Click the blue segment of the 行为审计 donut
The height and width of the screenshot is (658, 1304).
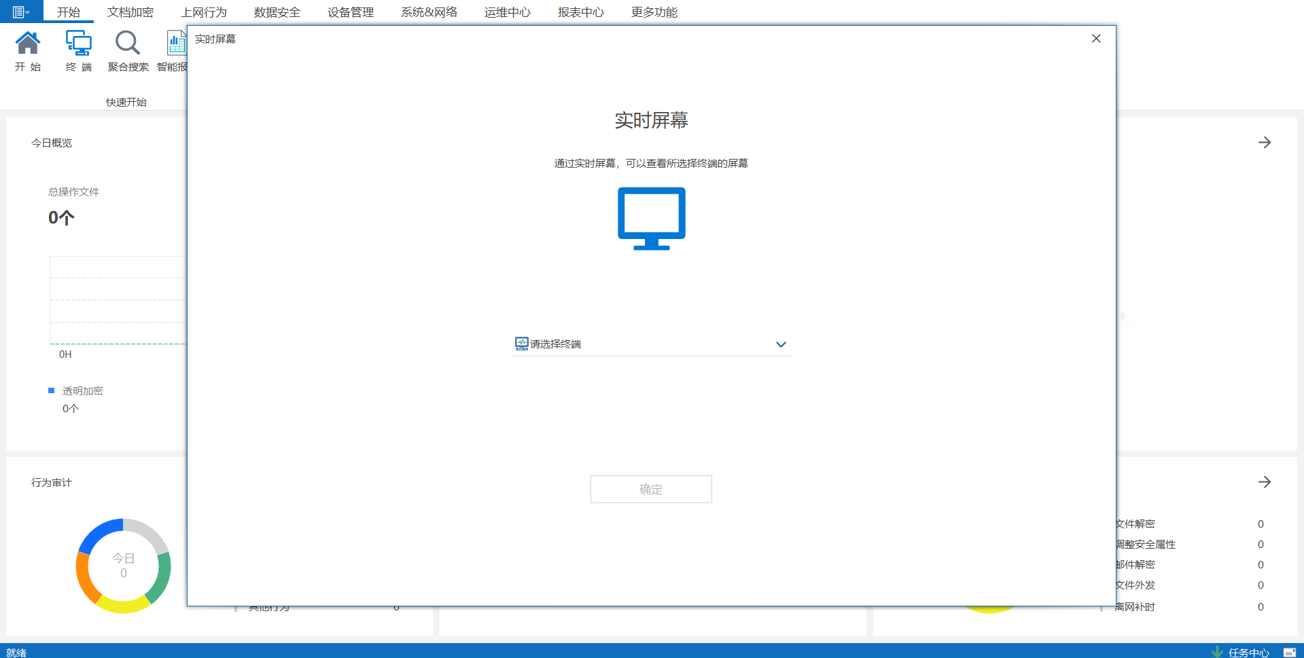click(99, 534)
